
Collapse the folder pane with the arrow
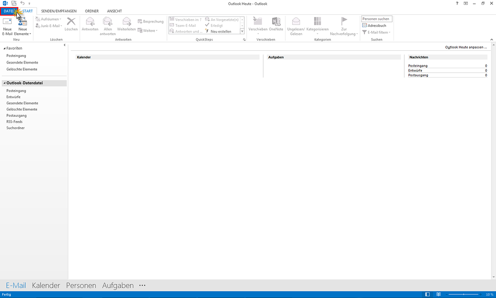64,45
